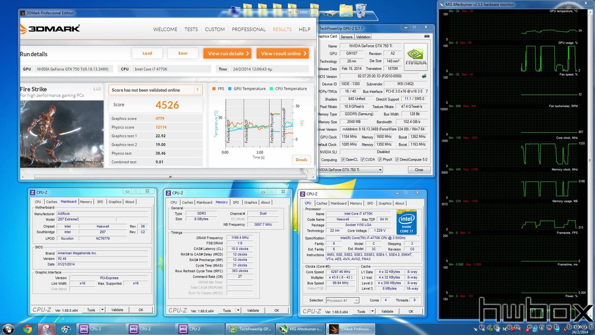
Task: Click the Intel Core i7 logo in CPU-Z
Action: (406, 222)
